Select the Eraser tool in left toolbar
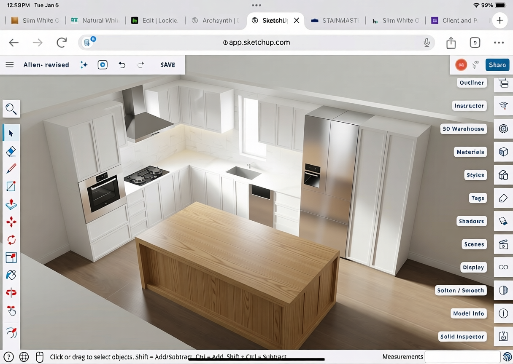 tap(11, 151)
